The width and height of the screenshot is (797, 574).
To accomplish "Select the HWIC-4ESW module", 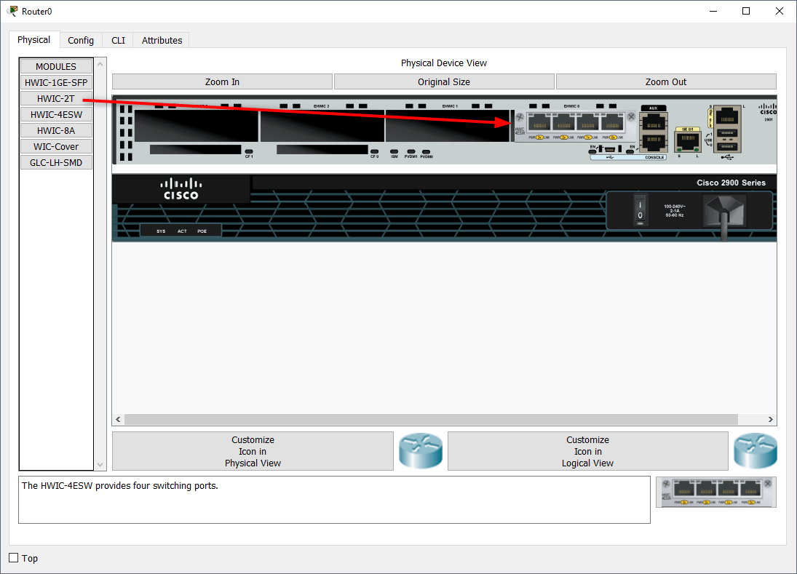I will (x=56, y=114).
